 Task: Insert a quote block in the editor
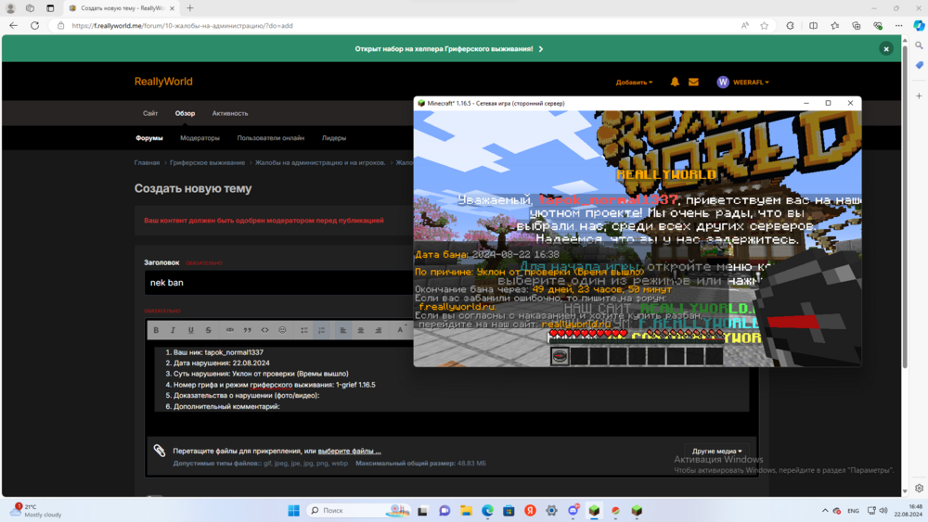pyautogui.click(x=248, y=330)
